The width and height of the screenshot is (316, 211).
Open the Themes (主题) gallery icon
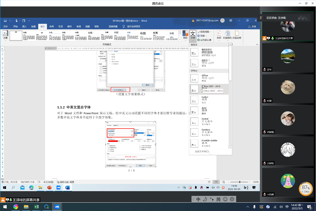tap(5, 35)
